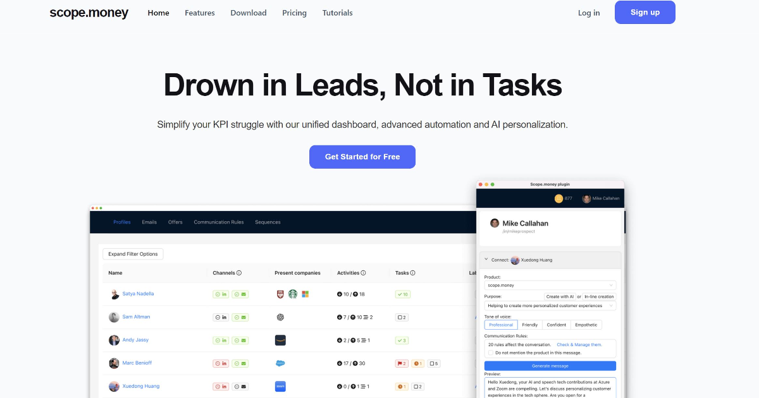
Task: Check 'Do not mention the product' checkbox
Action: coord(491,353)
